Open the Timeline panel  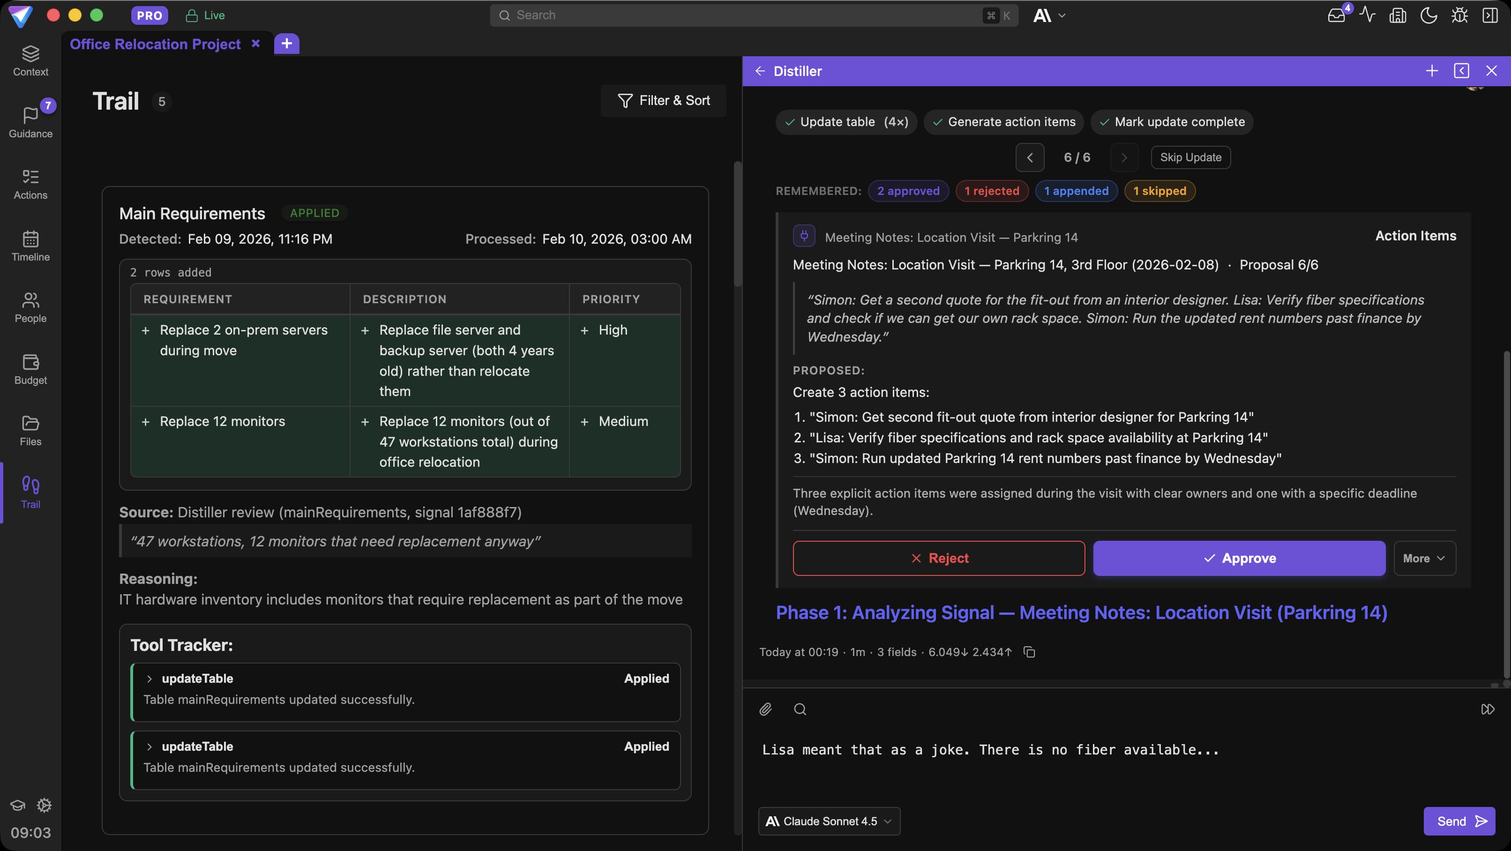tap(30, 246)
